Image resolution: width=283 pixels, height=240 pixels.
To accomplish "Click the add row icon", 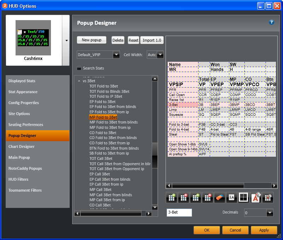I will coord(196,198).
